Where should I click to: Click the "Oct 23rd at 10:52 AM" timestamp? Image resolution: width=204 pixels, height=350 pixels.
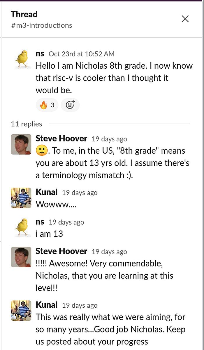point(81,54)
